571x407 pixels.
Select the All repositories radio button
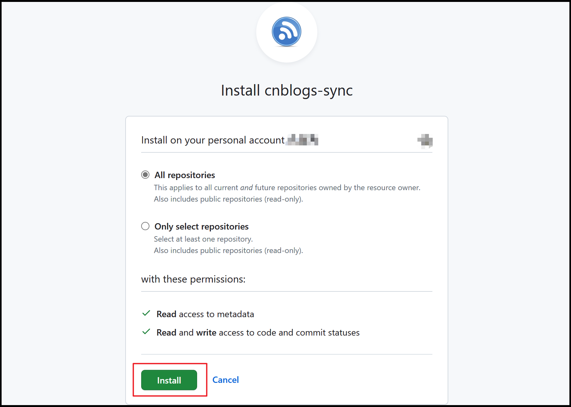point(145,175)
